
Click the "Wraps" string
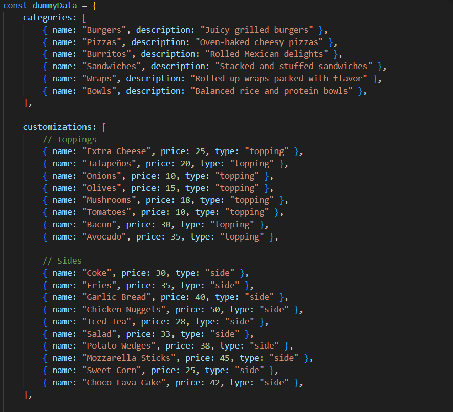click(x=99, y=79)
